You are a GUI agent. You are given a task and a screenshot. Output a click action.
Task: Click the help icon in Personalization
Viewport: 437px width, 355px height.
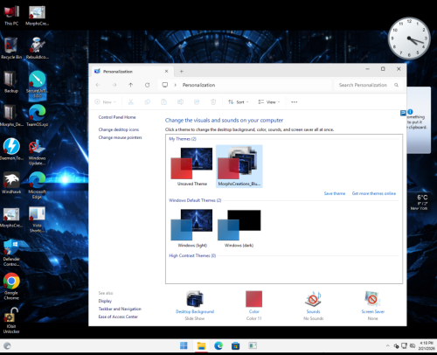point(403,113)
